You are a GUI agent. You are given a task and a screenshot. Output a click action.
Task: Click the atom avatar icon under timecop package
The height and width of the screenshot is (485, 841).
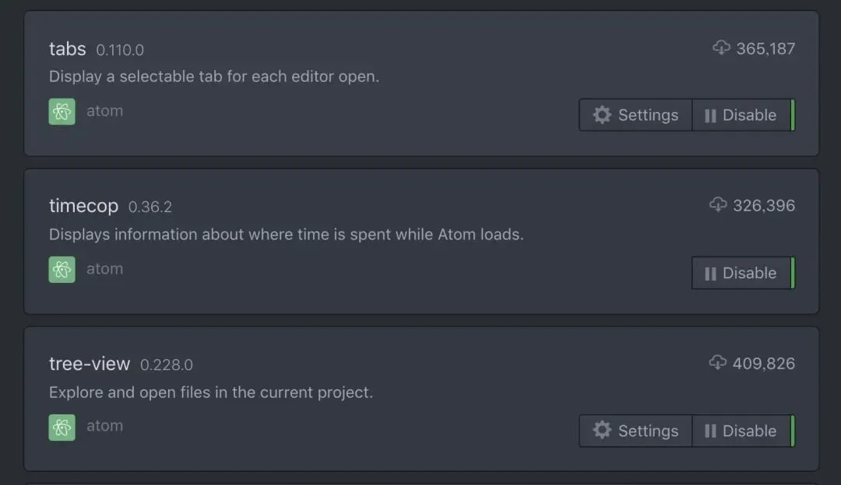(x=62, y=270)
